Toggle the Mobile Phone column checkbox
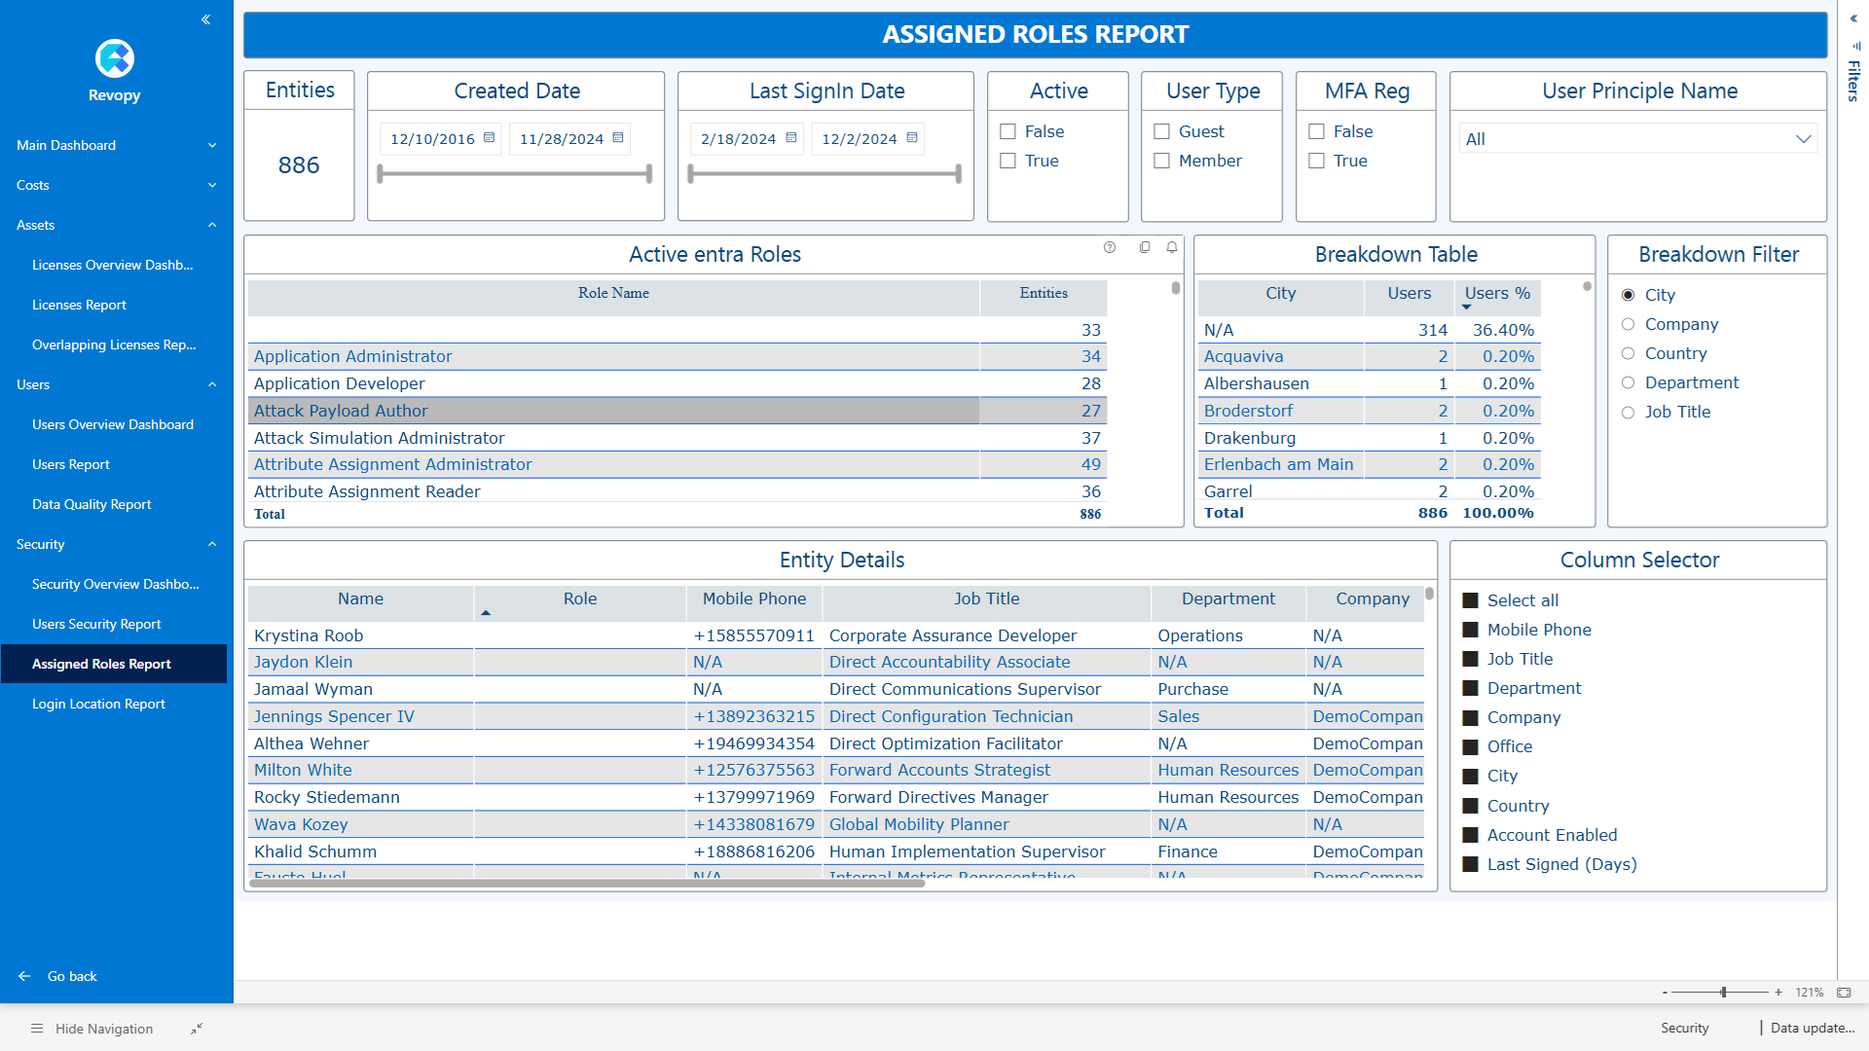 (x=1471, y=630)
